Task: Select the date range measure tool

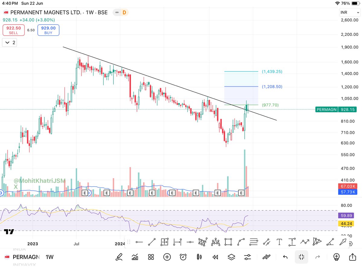Action: pyautogui.click(x=177, y=242)
